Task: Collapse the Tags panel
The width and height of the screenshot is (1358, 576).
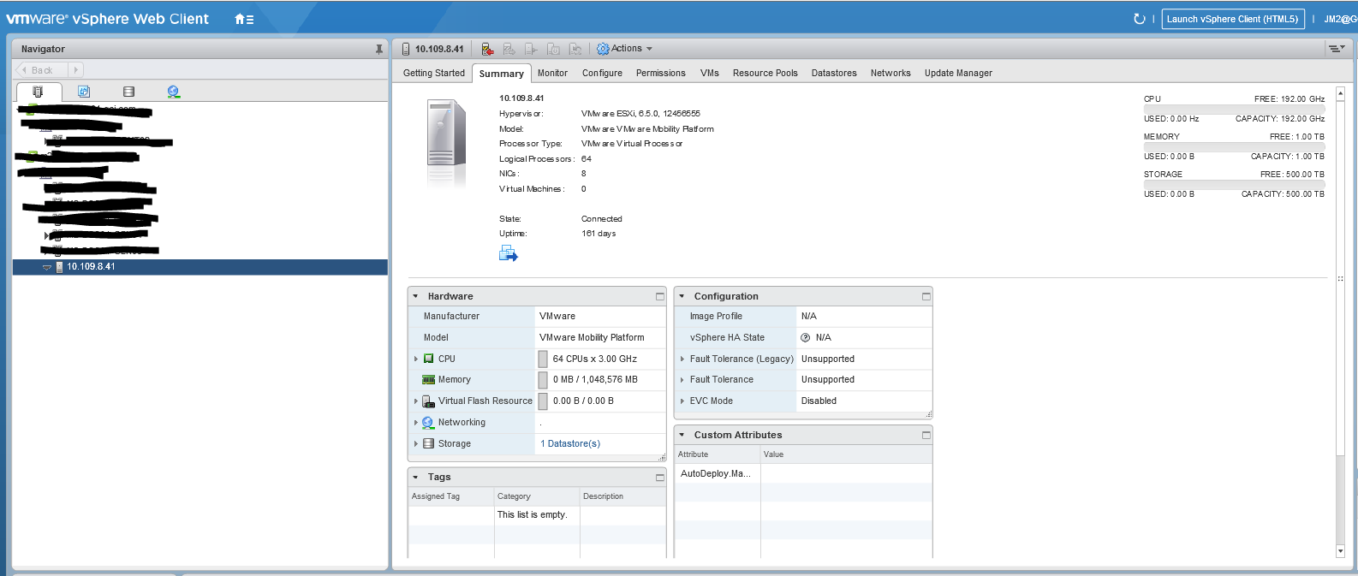Action: (x=416, y=477)
